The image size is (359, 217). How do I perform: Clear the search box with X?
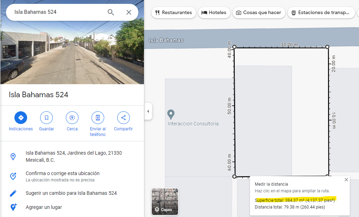pyautogui.click(x=129, y=12)
